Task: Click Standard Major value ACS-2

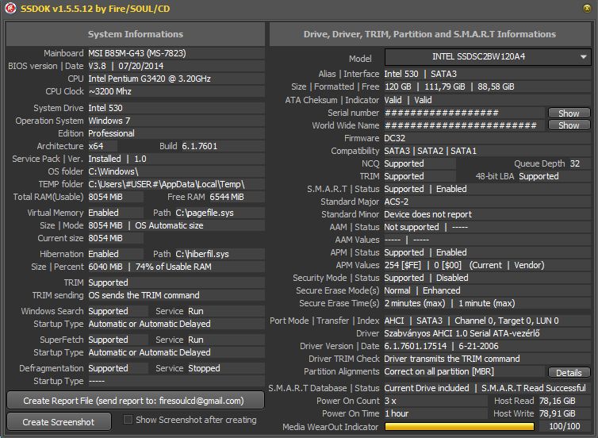Action: click(397, 202)
